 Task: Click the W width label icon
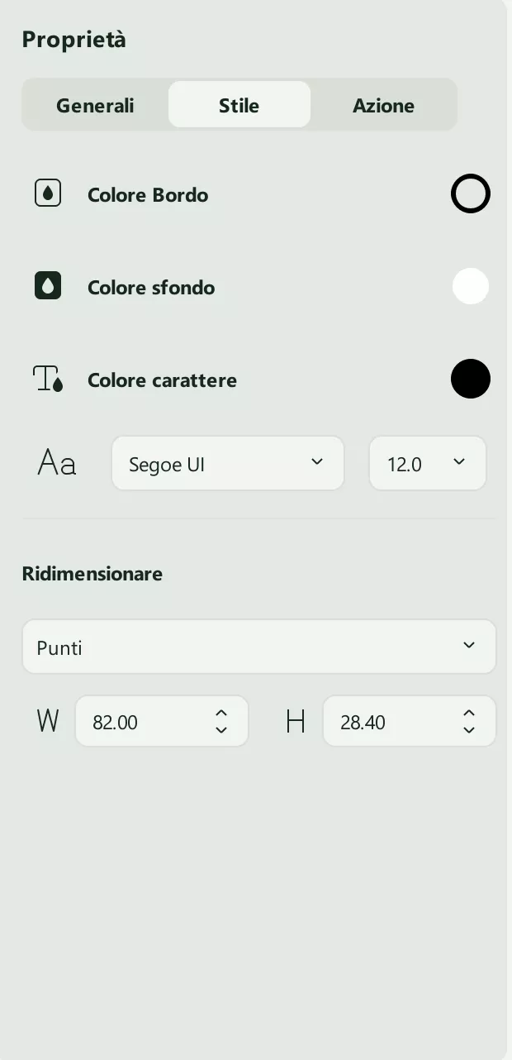[x=47, y=721]
